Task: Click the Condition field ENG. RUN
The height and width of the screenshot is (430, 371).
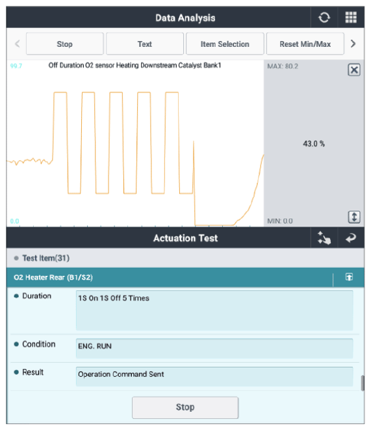Action: pyautogui.click(x=214, y=348)
